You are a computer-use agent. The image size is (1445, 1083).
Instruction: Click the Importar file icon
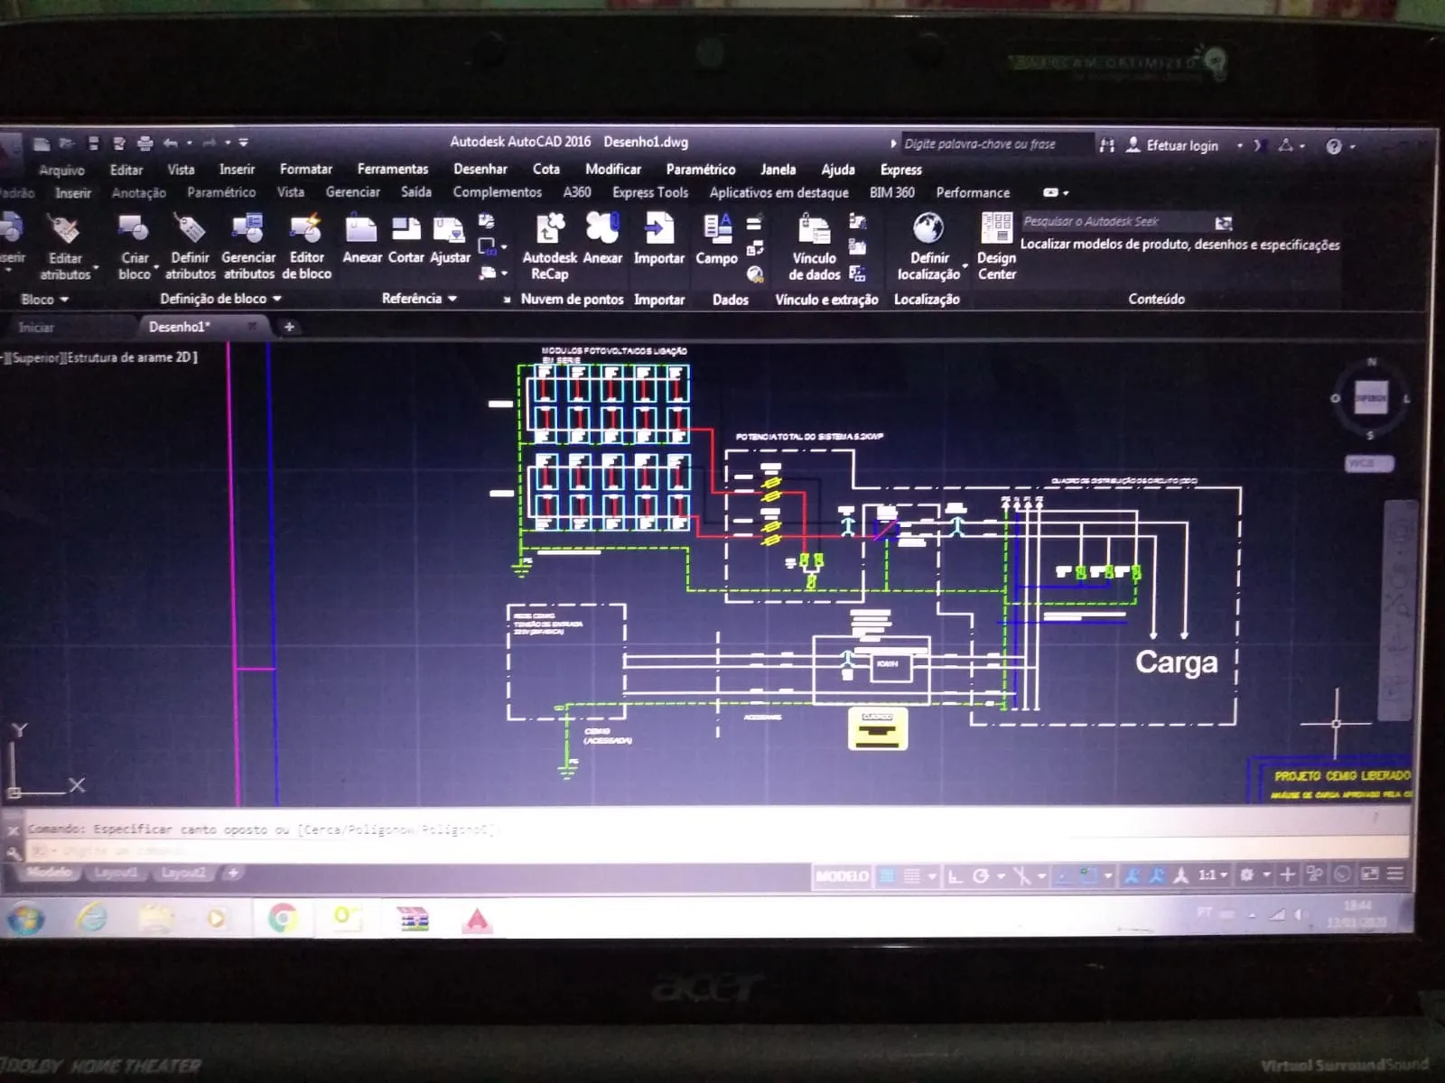coord(659,231)
